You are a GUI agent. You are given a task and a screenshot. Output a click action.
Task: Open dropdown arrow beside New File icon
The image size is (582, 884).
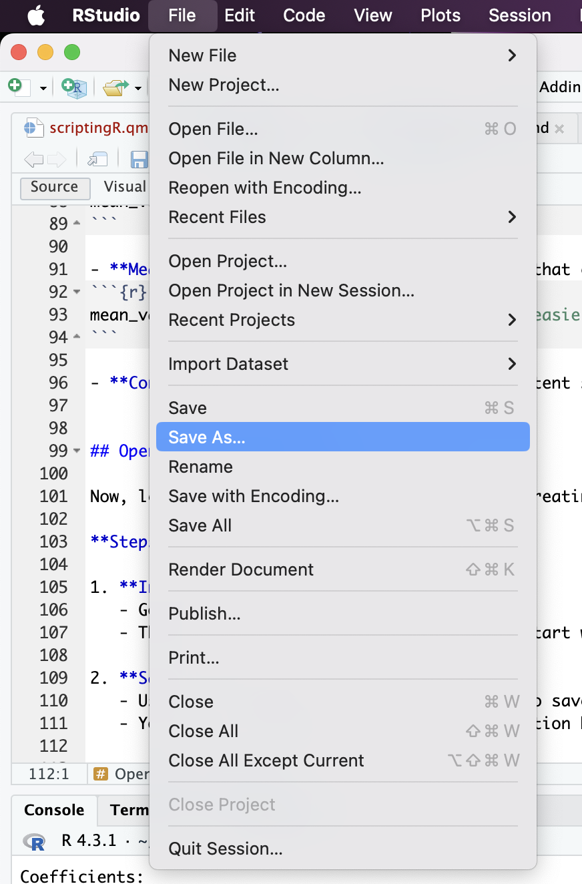[43, 87]
